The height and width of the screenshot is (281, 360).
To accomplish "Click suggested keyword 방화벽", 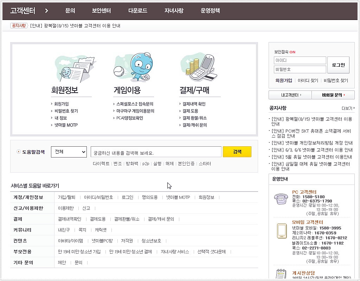I will click(132, 164).
